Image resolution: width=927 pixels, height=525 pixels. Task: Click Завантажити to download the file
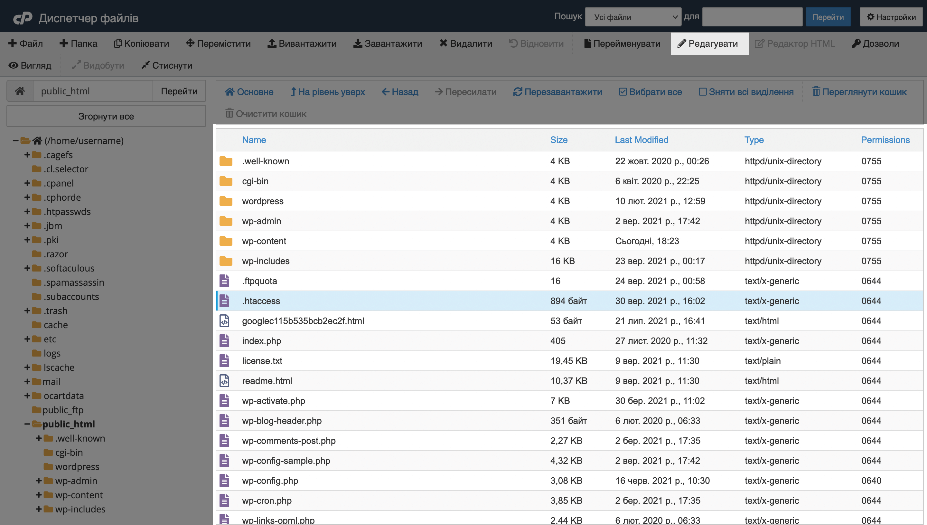pyautogui.click(x=388, y=43)
